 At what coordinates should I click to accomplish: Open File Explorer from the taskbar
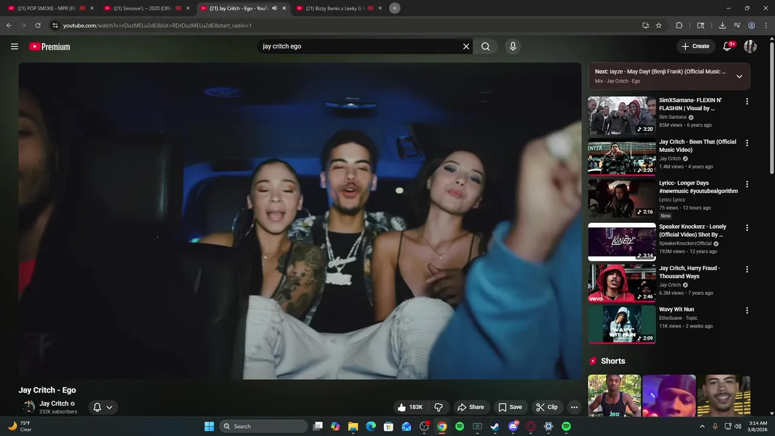click(353, 426)
